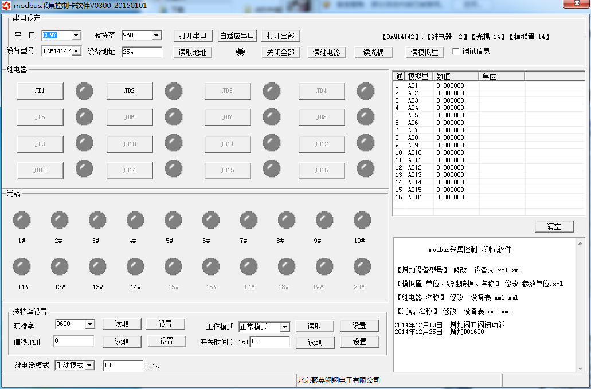
Task: Click the indicator knob beside the JD16 relay
Action: click(365, 168)
